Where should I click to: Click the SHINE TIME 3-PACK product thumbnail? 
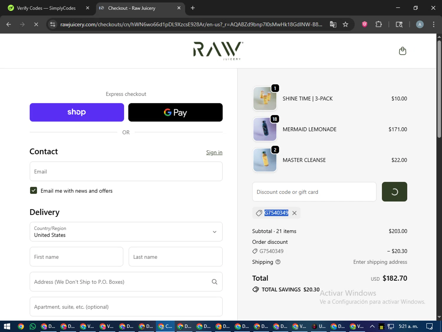[265, 98]
